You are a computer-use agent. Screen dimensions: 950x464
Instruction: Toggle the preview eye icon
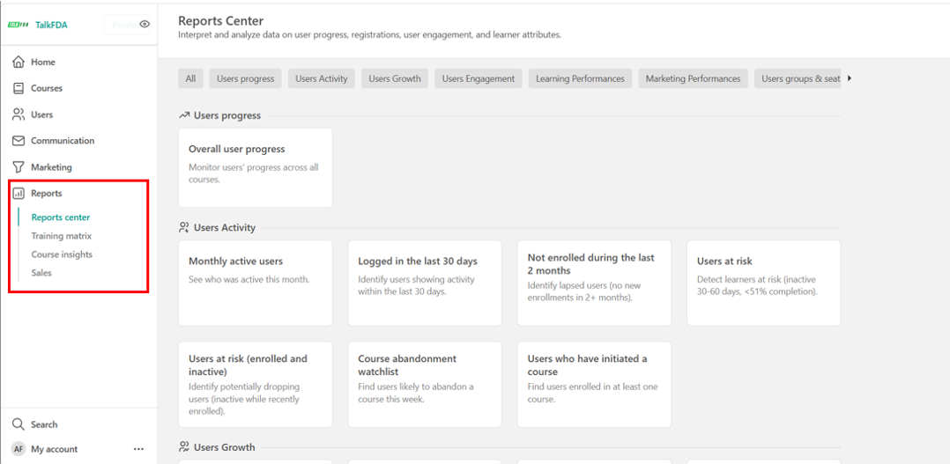pos(145,25)
